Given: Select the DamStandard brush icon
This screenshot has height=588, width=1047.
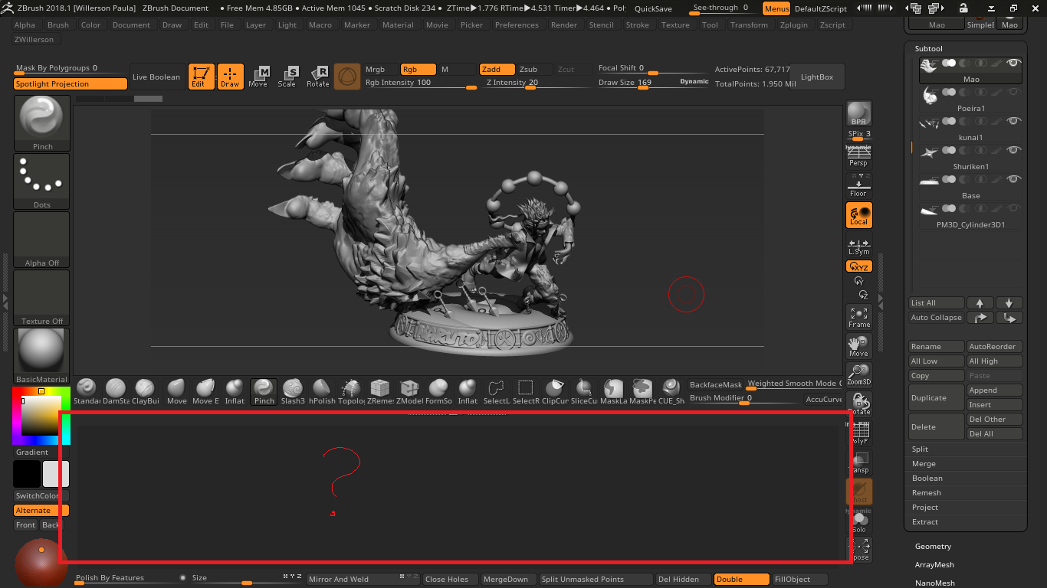Looking at the screenshot, I should 116,391.
